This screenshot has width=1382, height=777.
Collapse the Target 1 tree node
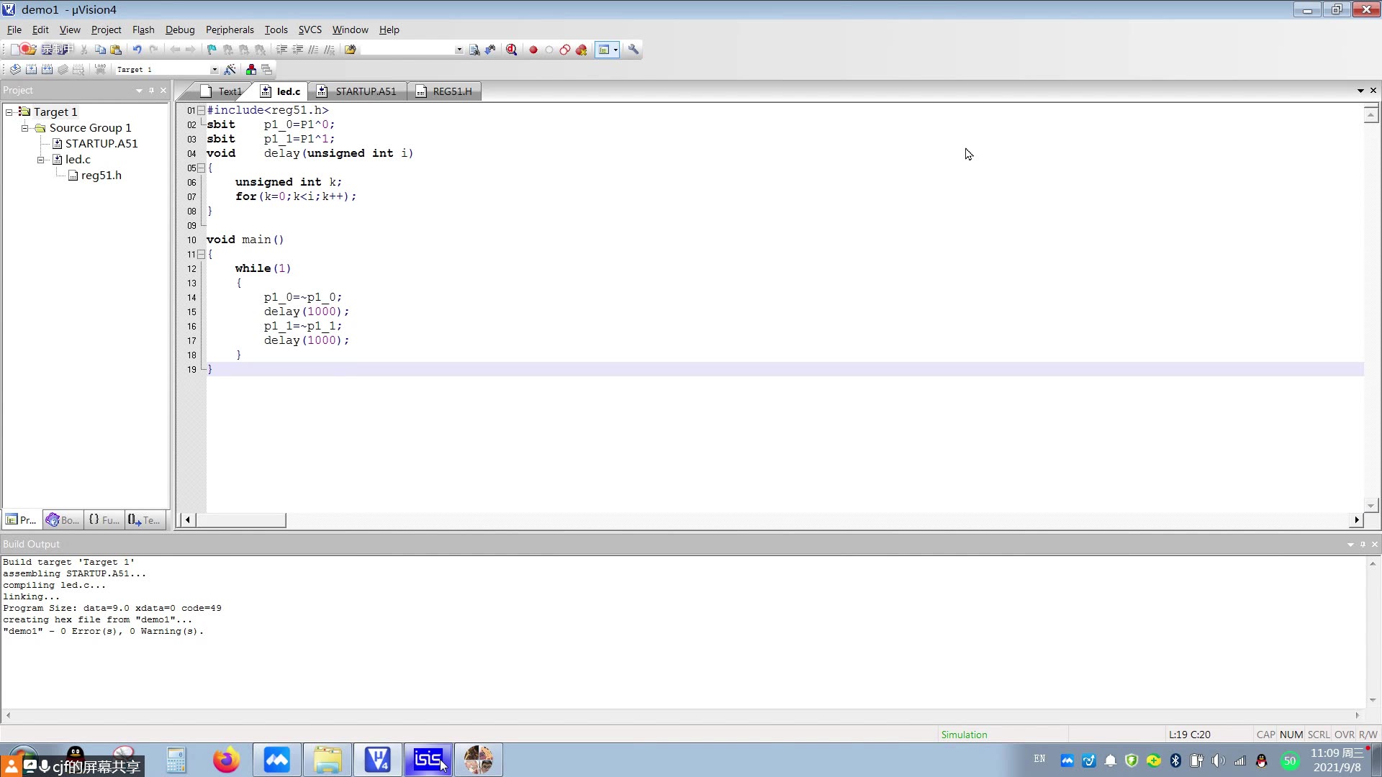(9, 112)
